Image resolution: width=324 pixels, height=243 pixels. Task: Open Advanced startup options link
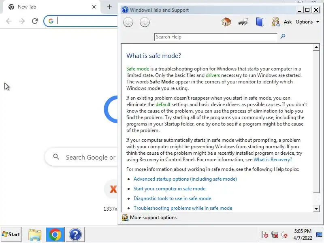185,179
